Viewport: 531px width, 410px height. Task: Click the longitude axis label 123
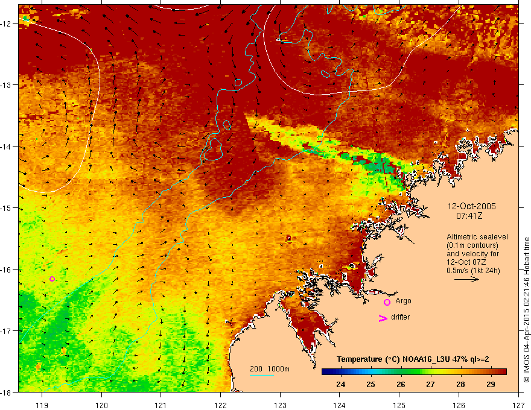tap(280, 405)
